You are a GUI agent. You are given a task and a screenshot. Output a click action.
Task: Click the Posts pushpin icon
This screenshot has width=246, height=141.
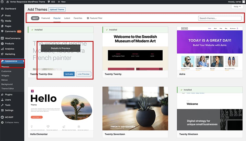(2, 16)
